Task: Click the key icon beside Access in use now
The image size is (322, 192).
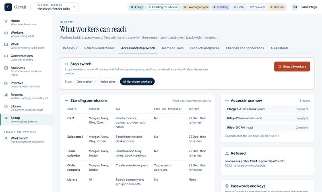Action: click(227, 100)
